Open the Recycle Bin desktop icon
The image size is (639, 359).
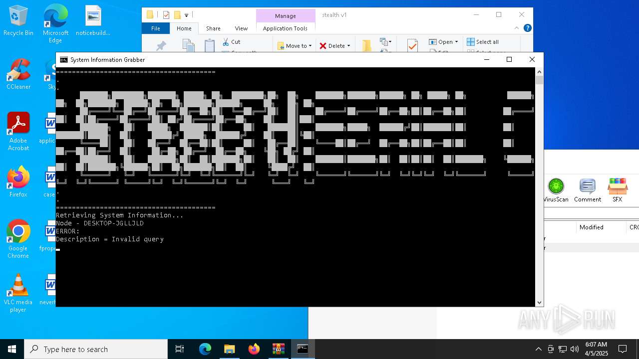pyautogui.click(x=18, y=20)
